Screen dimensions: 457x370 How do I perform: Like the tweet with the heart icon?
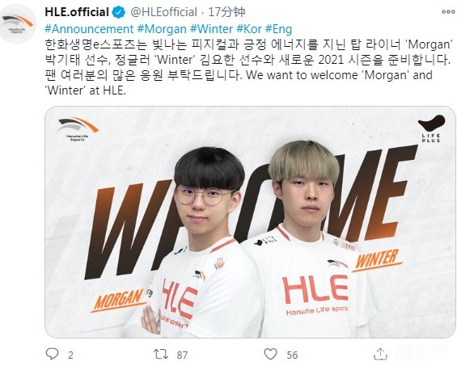pos(270,354)
